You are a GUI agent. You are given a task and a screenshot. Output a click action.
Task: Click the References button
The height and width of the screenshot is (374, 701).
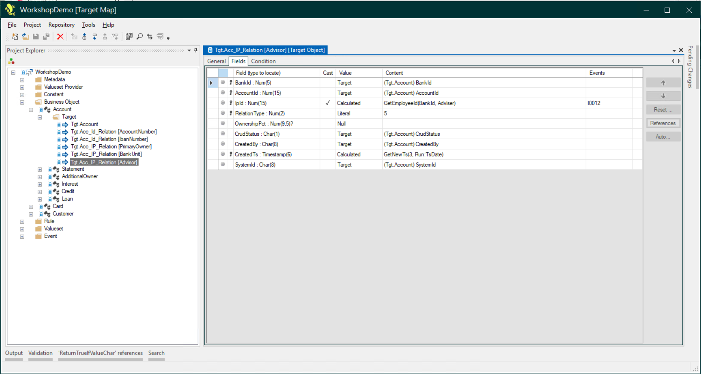click(x=663, y=123)
